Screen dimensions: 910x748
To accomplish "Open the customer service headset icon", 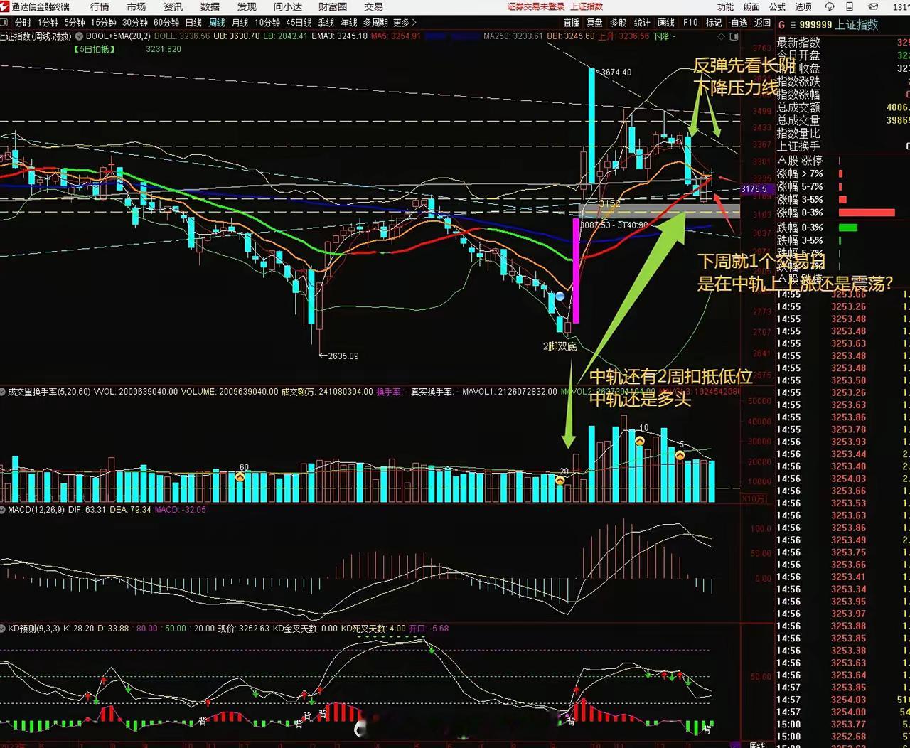I will click(x=829, y=6).
